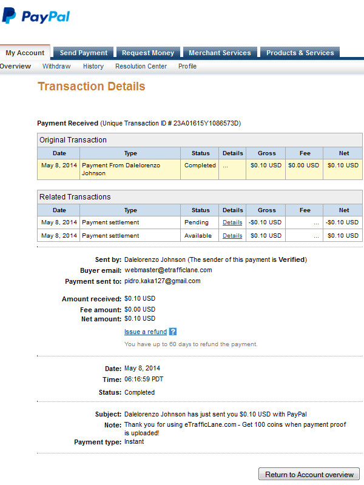The width and height of the screenshot is (364, 485).
Task: Click the Completed status cell in Original Transaction
Action: pos(200,169)
